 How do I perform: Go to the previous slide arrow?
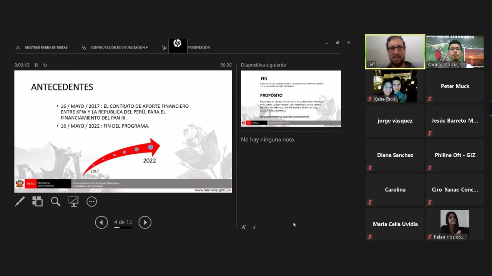pos(101,222)
